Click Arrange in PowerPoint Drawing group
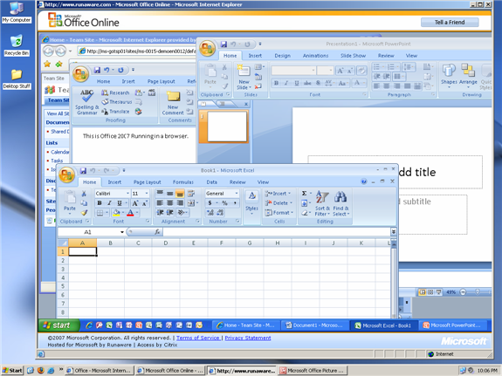Image resolution: width=502 pixels, height=376 pixels. coord(468,75)
